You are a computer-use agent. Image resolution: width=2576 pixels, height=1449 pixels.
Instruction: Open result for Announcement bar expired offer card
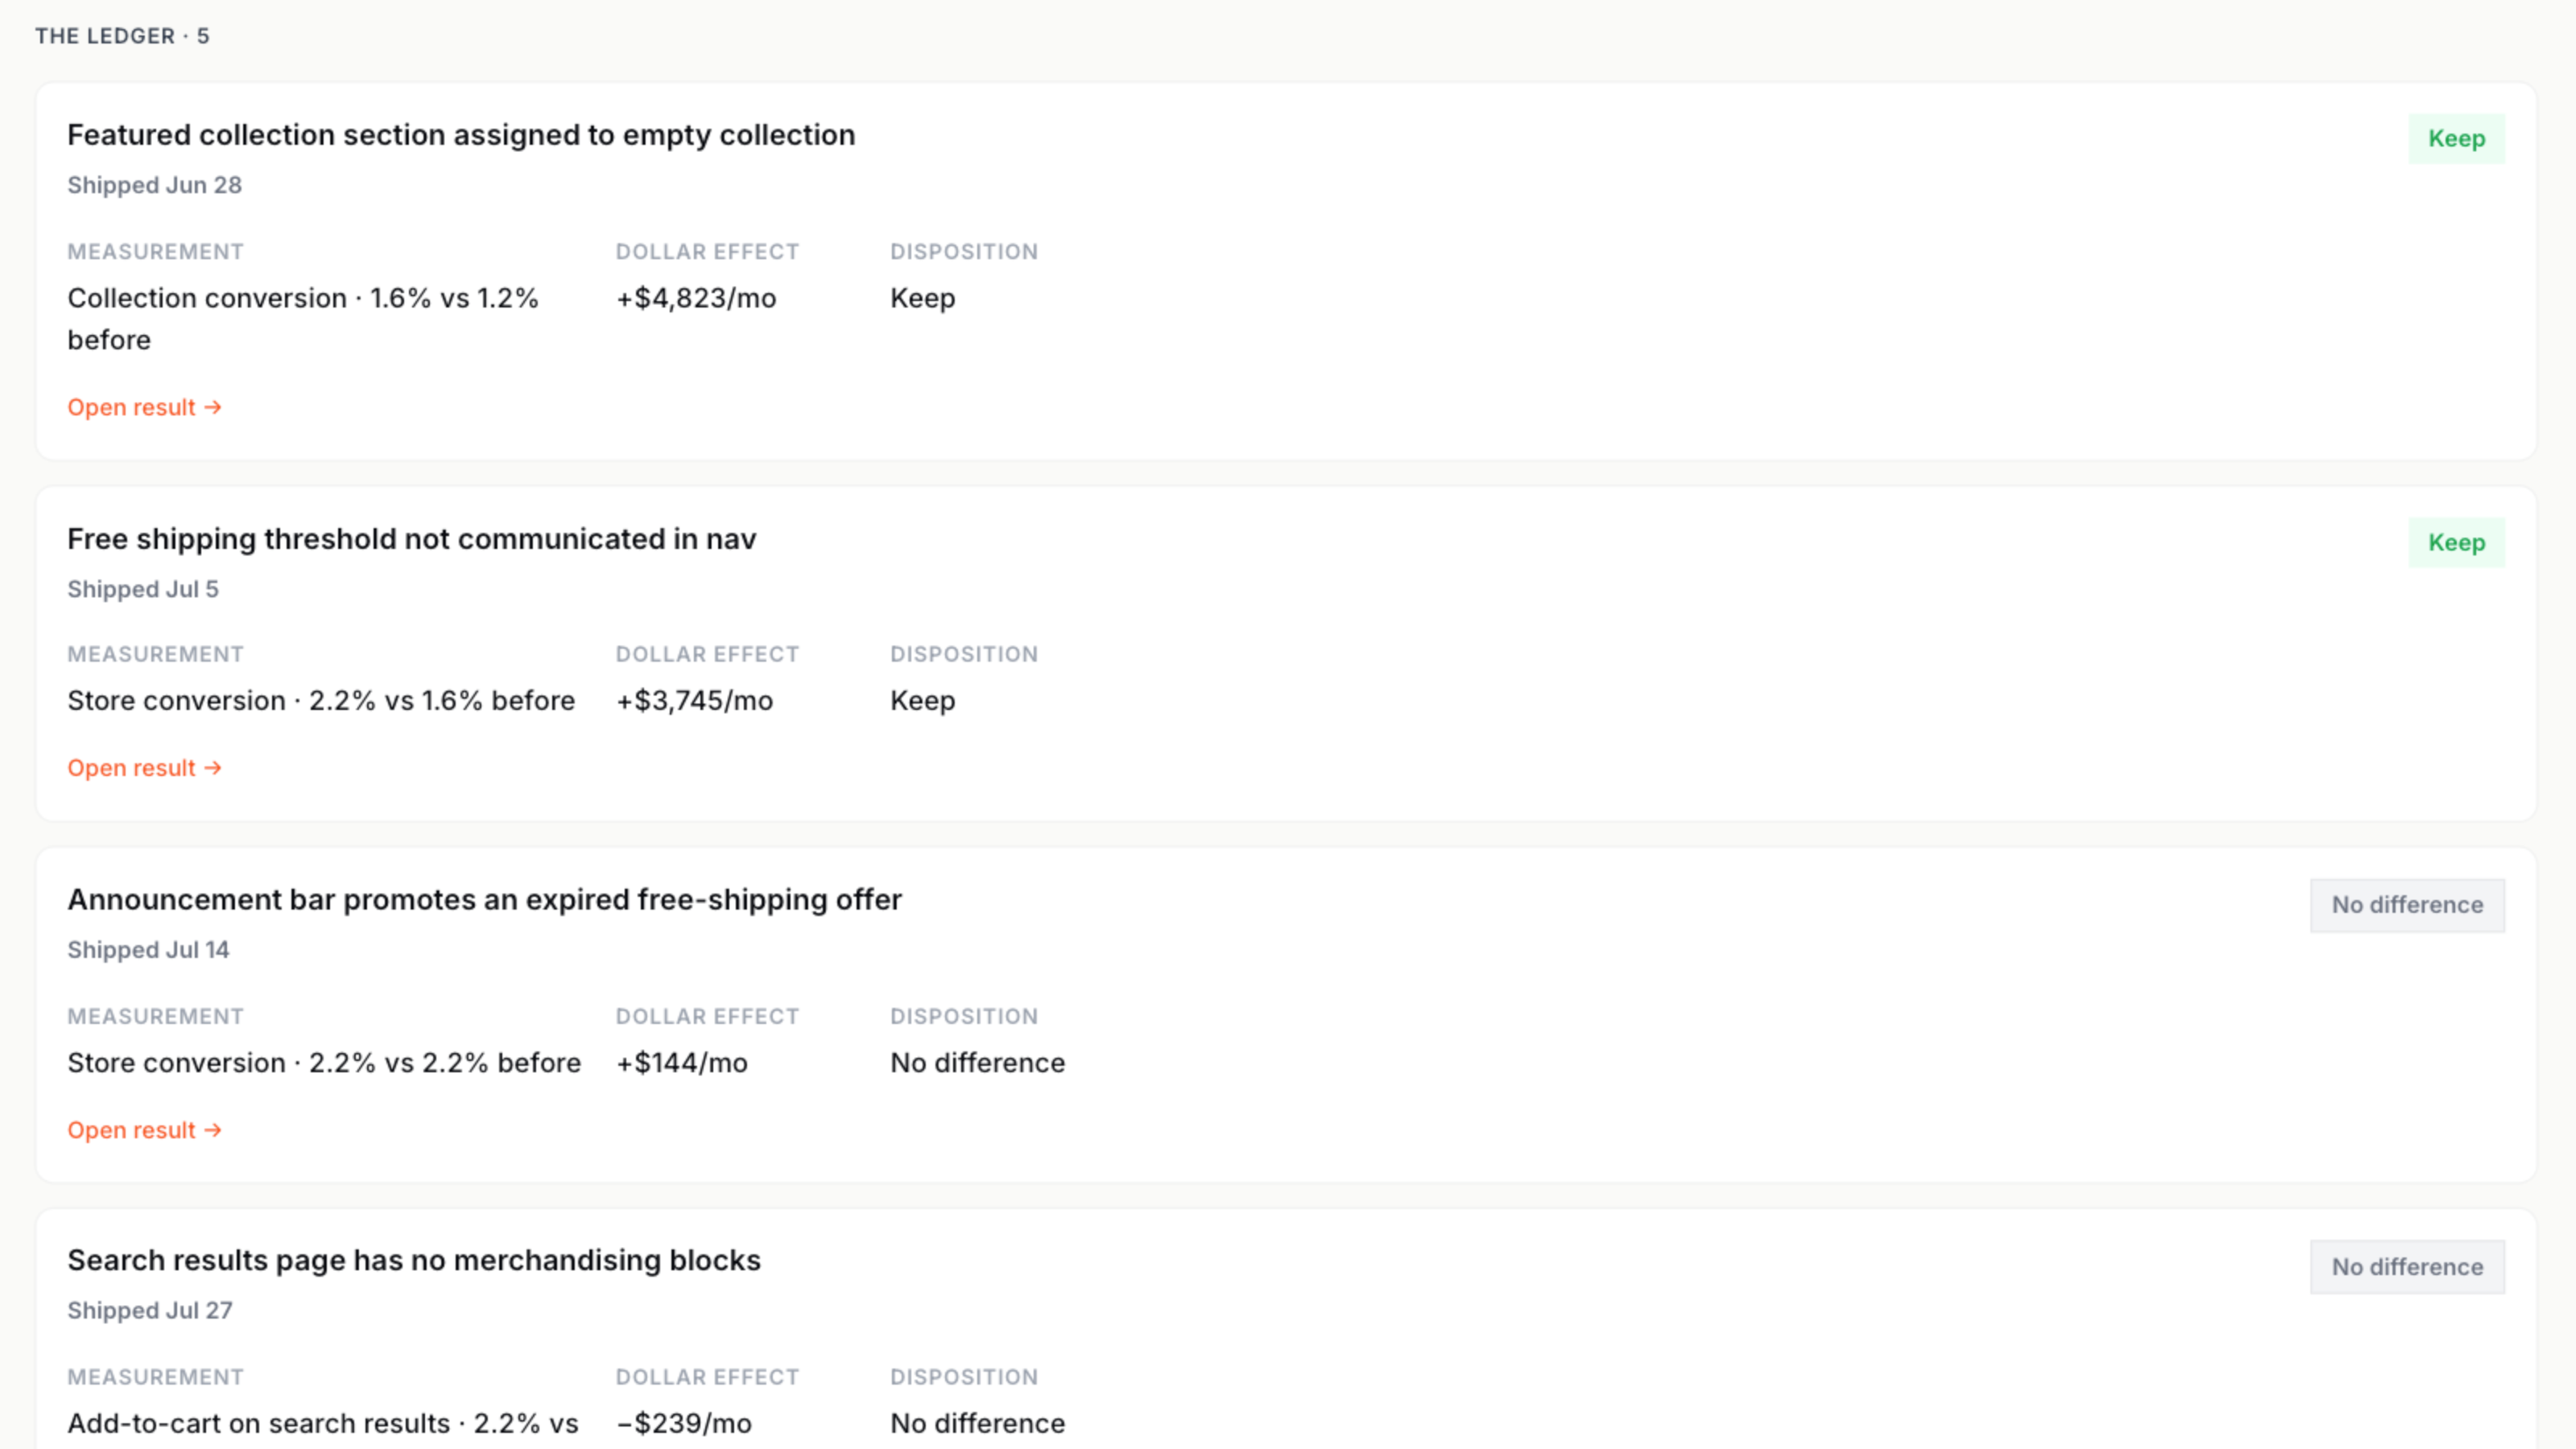point(144,1130)
